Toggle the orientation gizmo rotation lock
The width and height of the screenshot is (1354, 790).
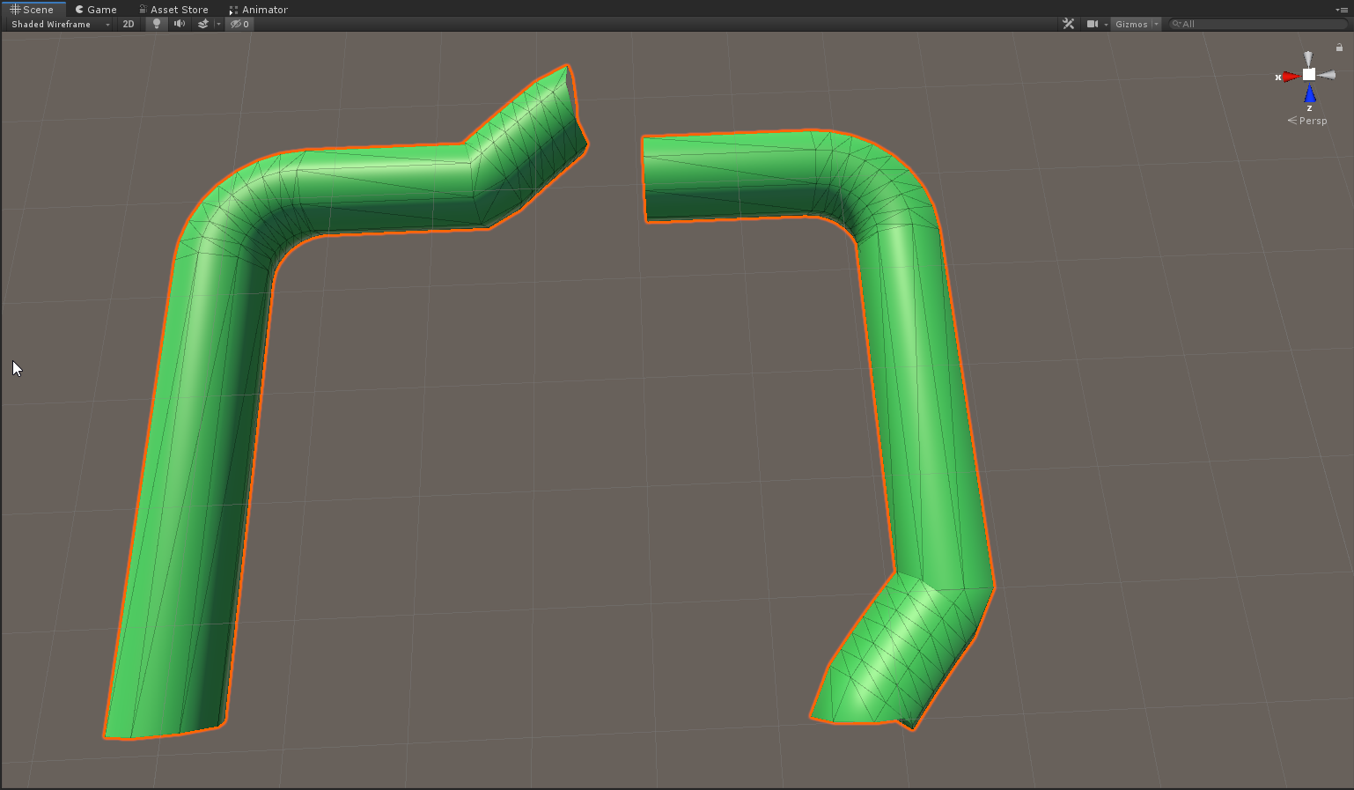click(x=1339, y=48)
